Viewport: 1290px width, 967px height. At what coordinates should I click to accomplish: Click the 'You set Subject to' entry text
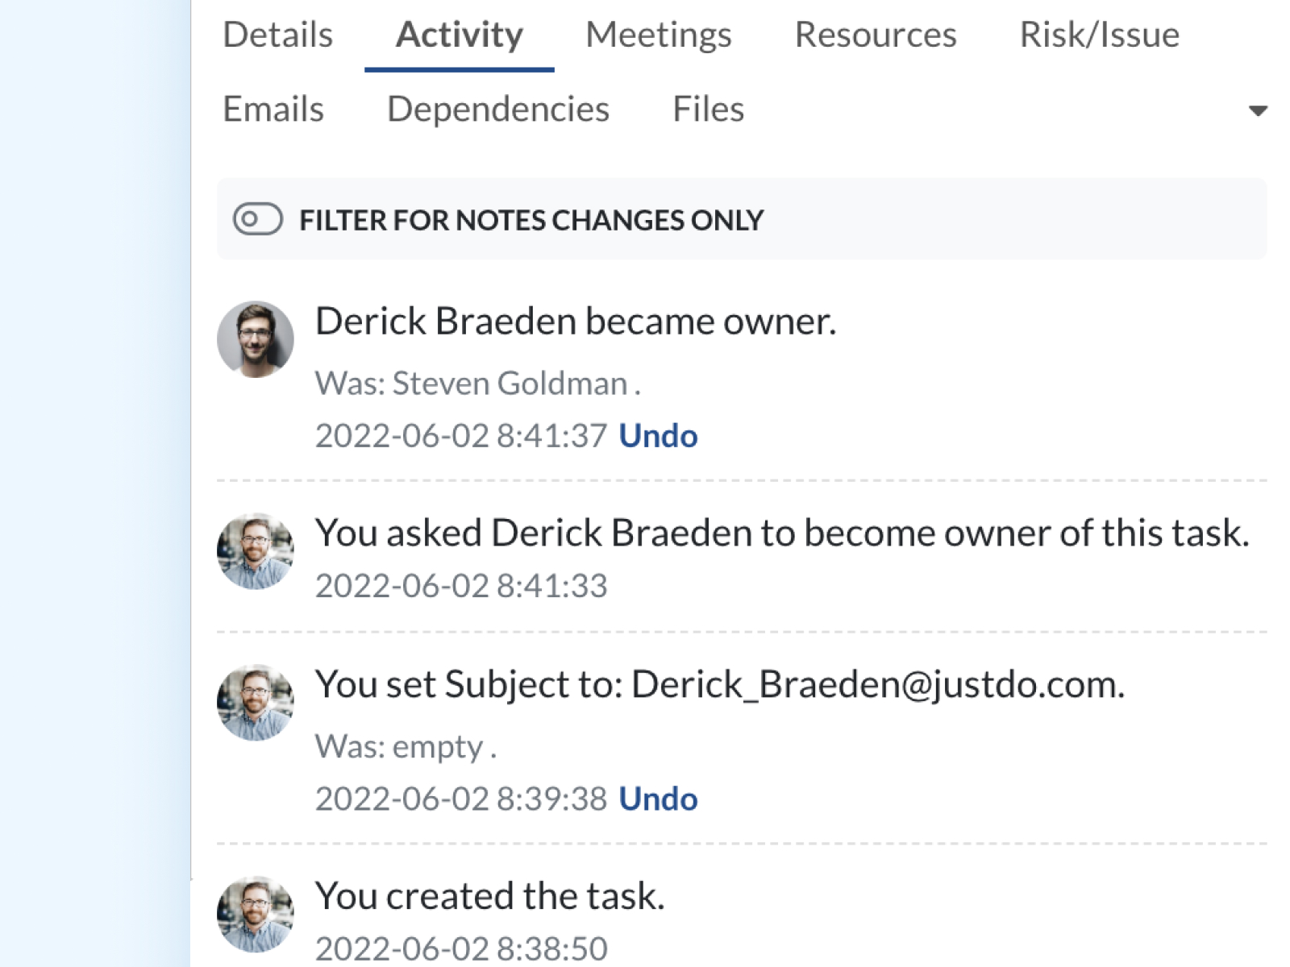[x=718, y=684]
